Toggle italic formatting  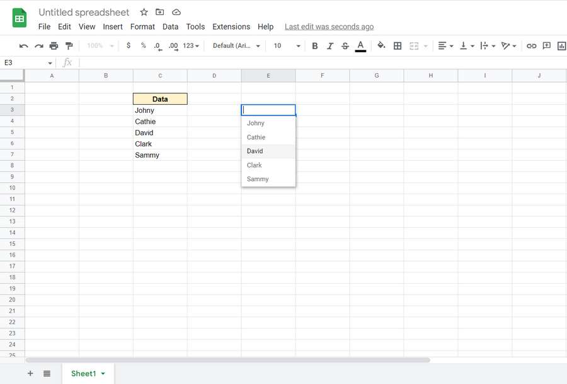point(329,46)
